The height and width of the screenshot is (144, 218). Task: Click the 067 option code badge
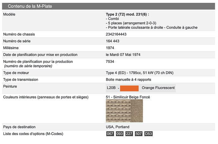click(110, 134)
